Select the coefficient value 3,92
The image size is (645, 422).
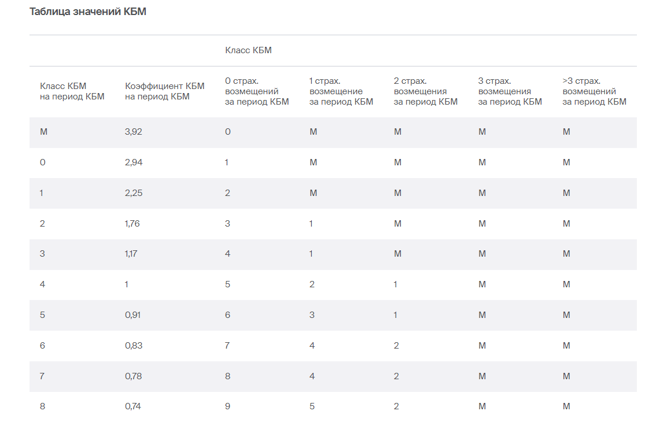133,132
